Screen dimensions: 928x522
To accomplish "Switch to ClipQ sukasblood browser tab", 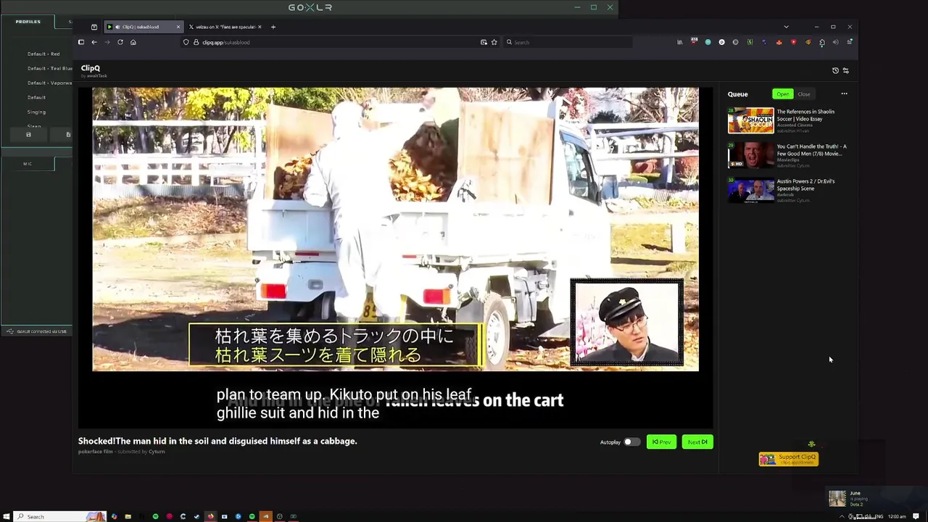I will [x=142, y=27].
